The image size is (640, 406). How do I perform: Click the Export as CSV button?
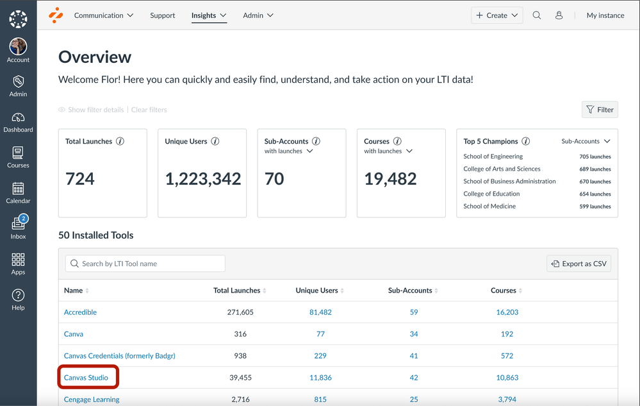click(x=578, y=264)
